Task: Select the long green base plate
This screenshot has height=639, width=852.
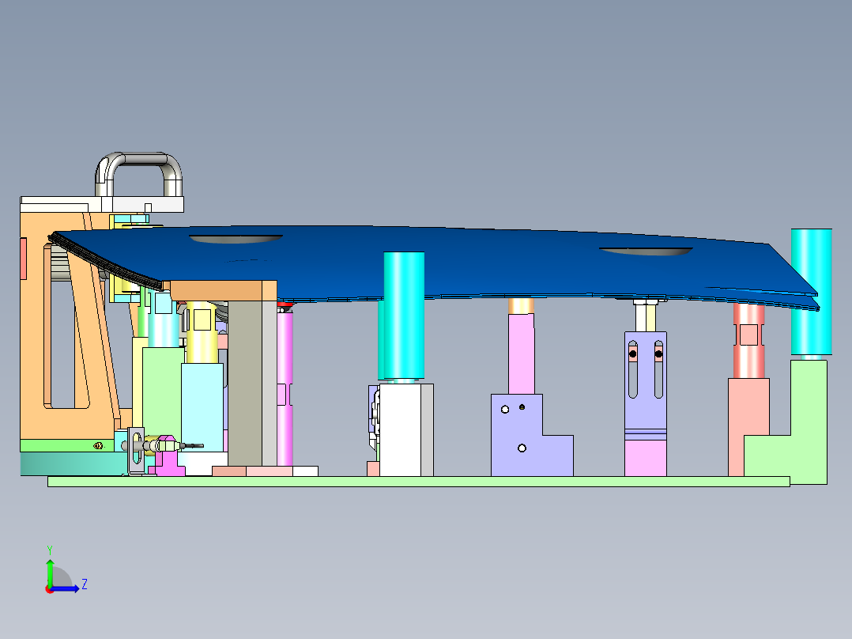Action: 418,482
